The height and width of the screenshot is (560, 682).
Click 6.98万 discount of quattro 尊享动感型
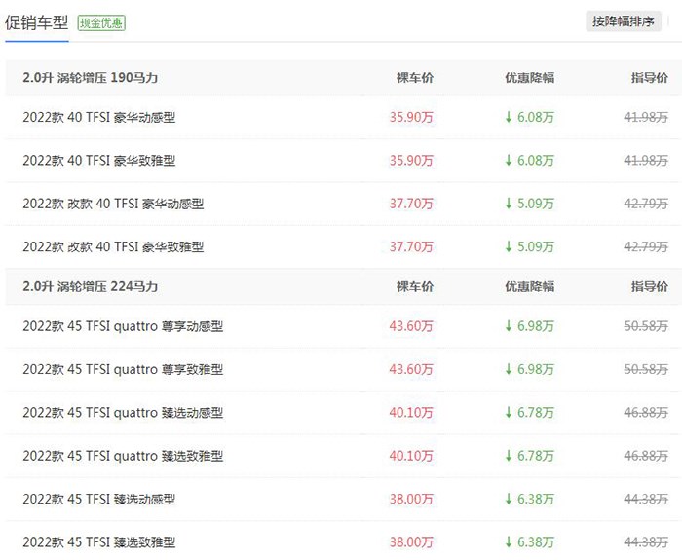529,326
